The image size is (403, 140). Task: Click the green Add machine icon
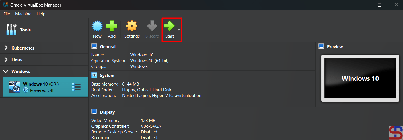pos(112,26)
